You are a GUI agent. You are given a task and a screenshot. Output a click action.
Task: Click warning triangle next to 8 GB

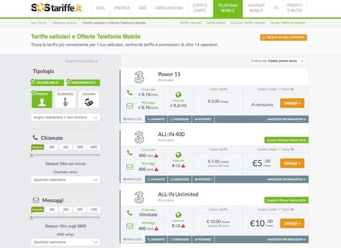183,226
